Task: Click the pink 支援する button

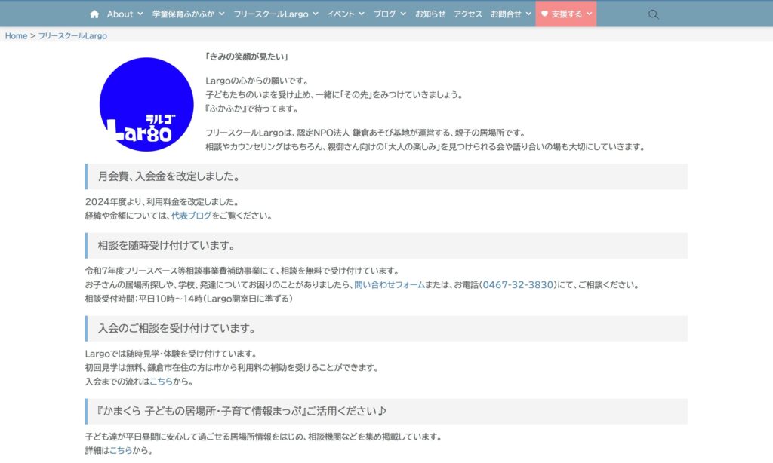Action: click(566, 14)
